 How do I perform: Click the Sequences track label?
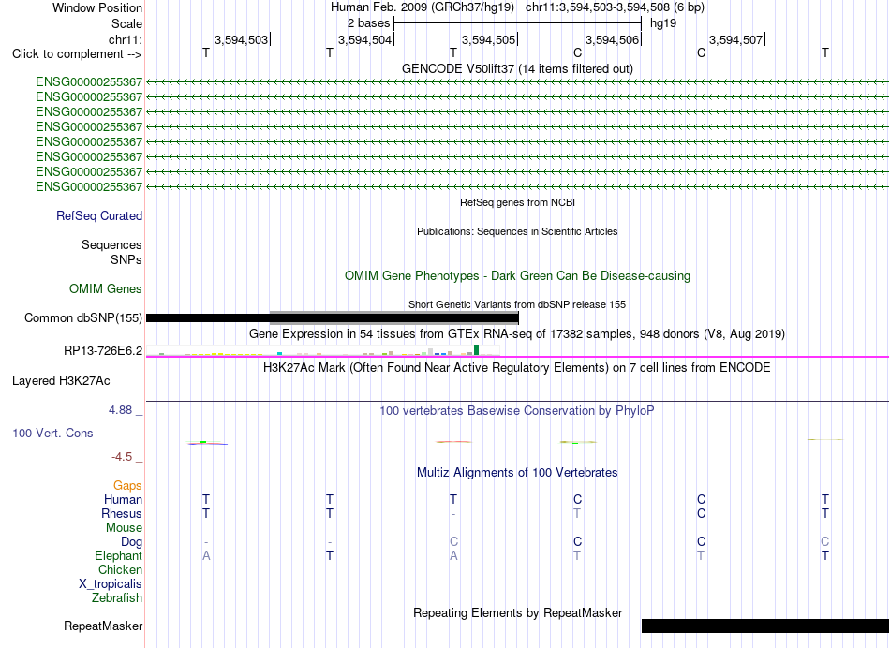(111, 244)
